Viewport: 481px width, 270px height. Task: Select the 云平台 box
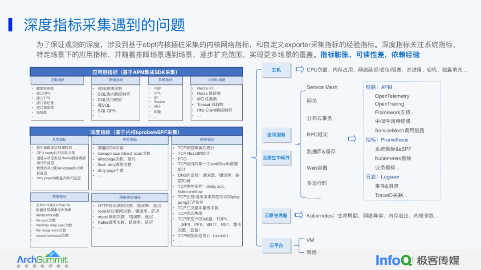pos(277,245)
